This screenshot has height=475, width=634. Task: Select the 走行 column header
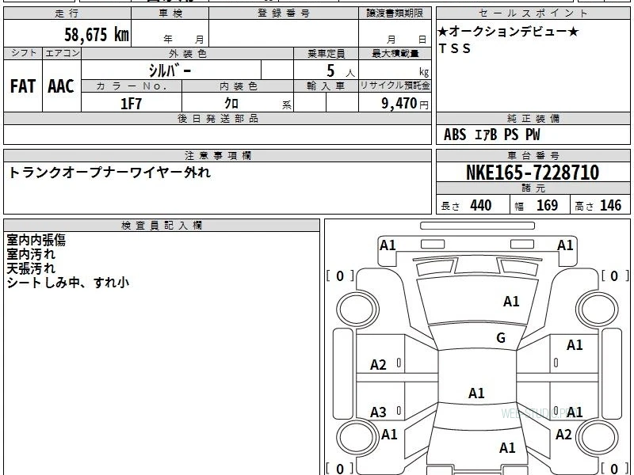(67, 13)
